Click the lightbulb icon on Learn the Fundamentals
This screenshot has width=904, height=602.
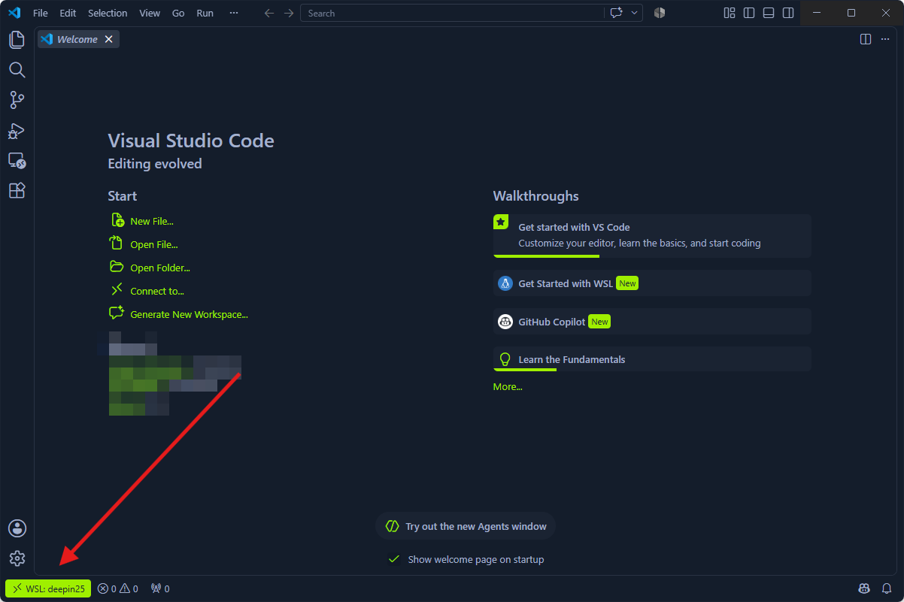pyautogui.click(x=505, y=359)
